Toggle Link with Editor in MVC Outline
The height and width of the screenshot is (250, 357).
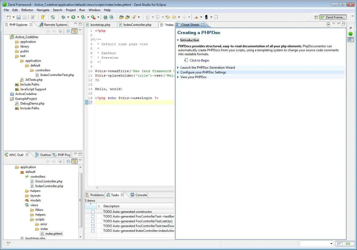pyautogui.click(x=74, y=161)
